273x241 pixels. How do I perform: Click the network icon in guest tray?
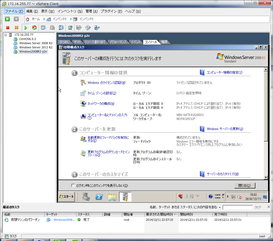coord(233,197)
